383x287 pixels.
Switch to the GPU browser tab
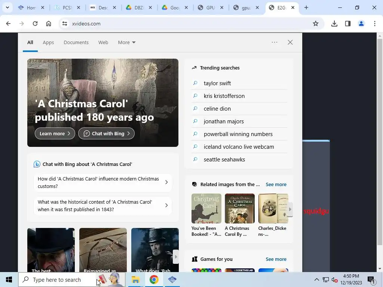(210, 8)
